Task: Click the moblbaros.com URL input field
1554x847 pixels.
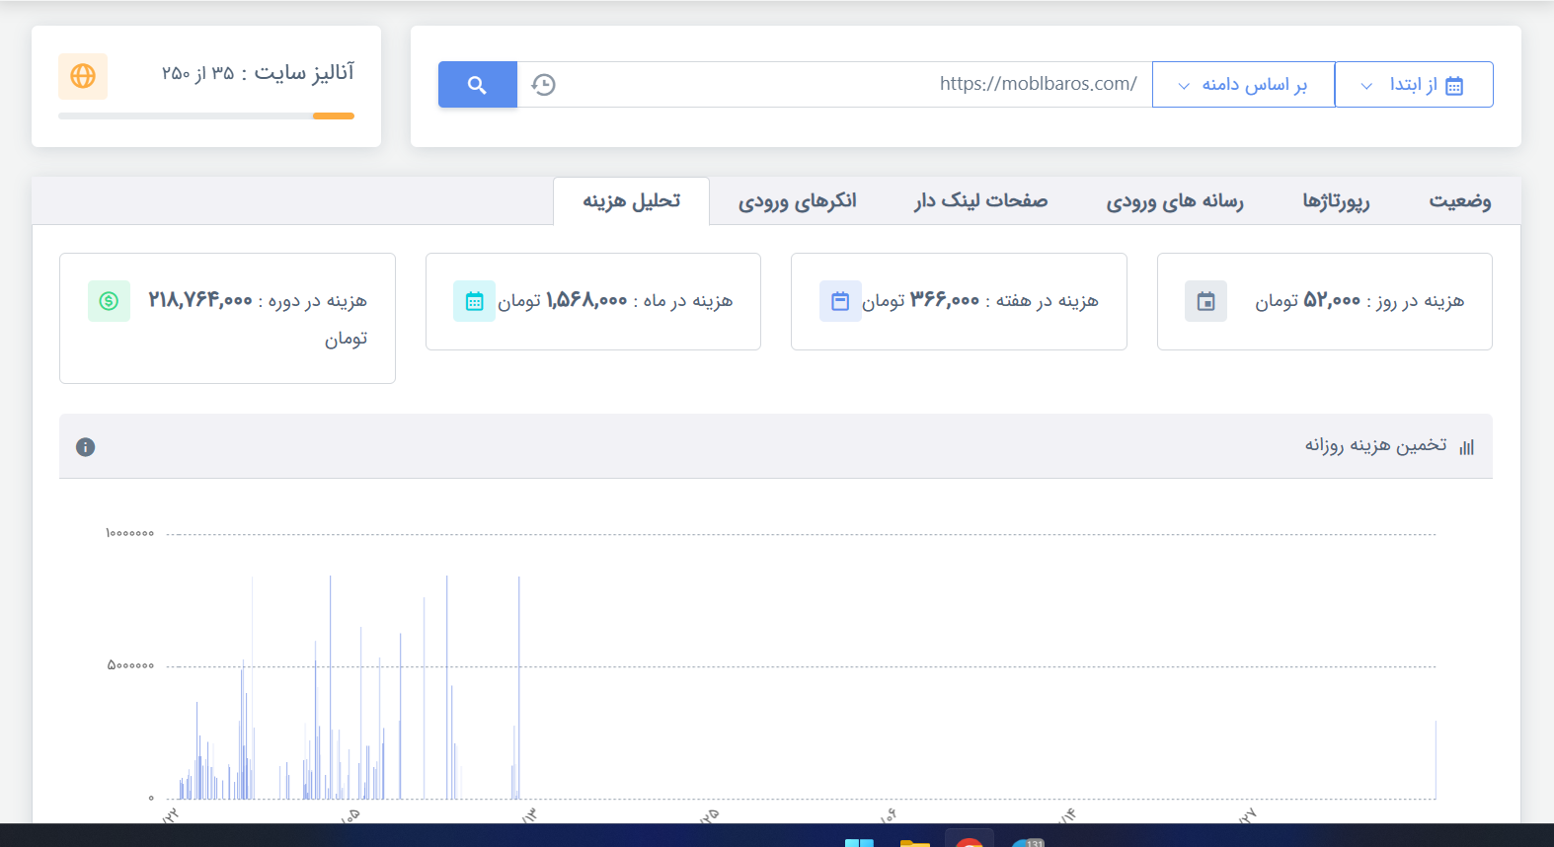Action: [x=849, y=85]
